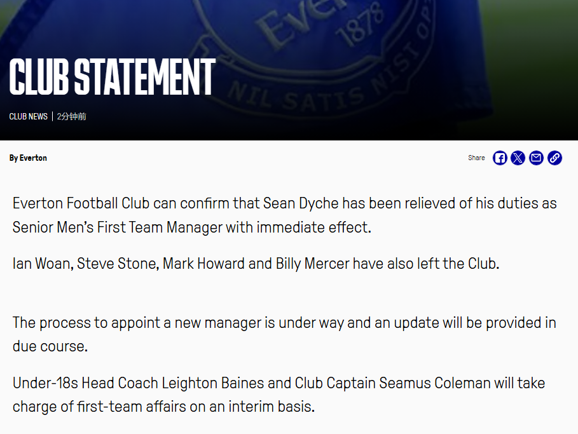Image resolution: width=578 pixels, height=434 pixels.
Task: Click the Share label
Action: [x=476, y=158]
